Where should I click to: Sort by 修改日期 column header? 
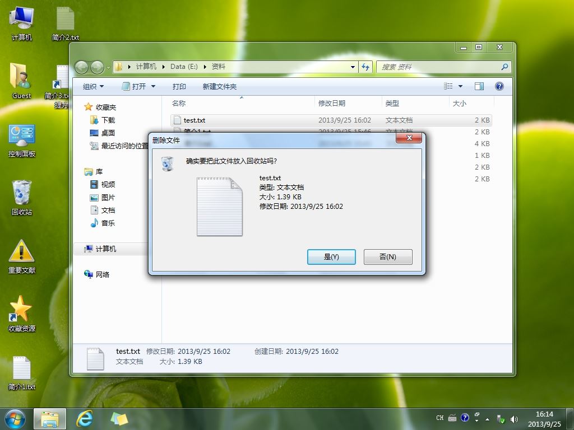332,104
